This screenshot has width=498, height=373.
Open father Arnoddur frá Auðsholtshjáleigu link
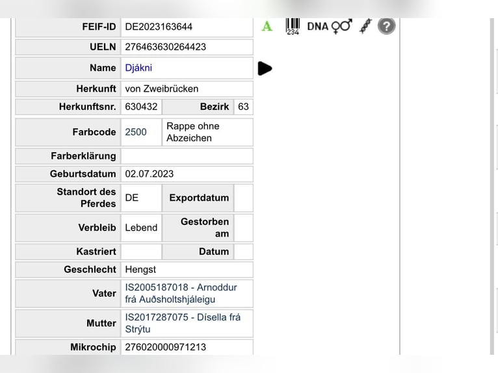click(181, 293)
